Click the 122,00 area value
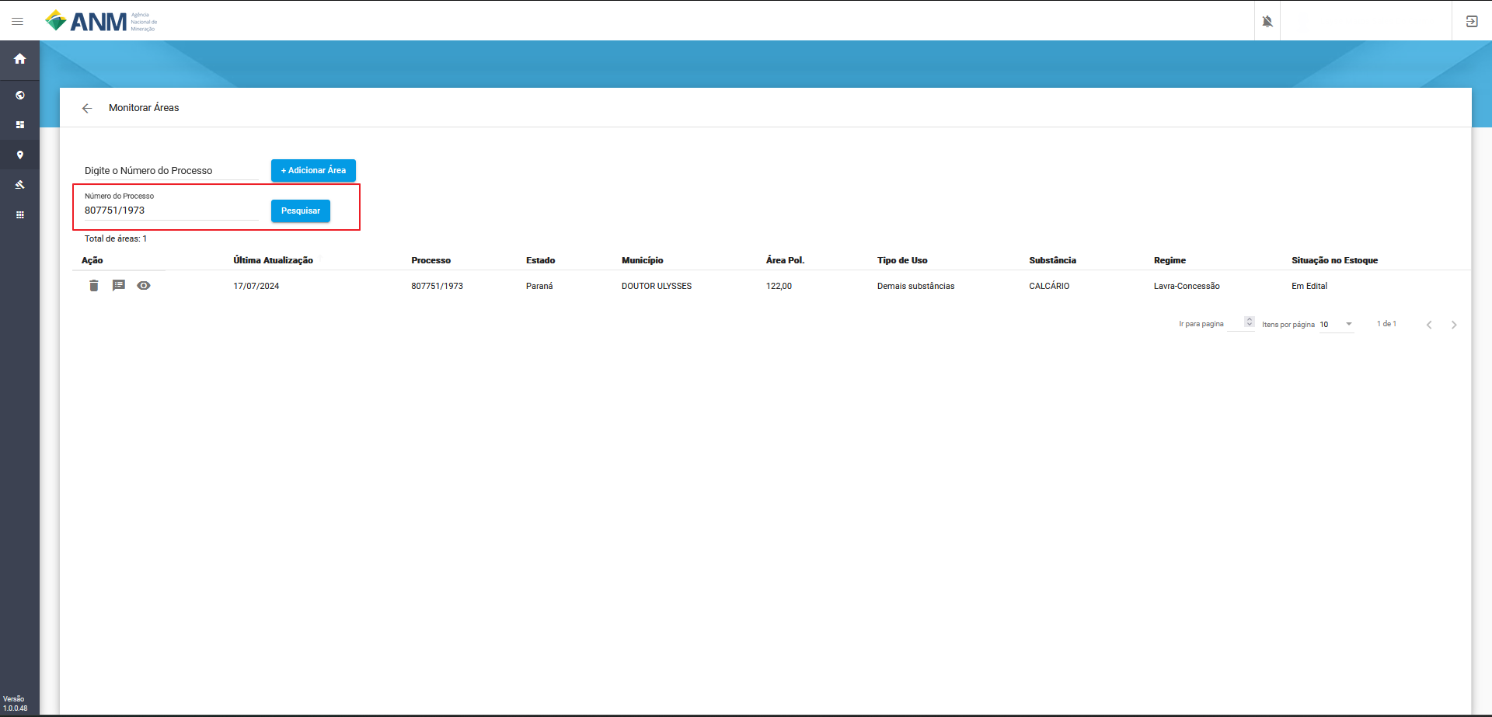This screenshot has height=717, width=1492. point(779,286)
